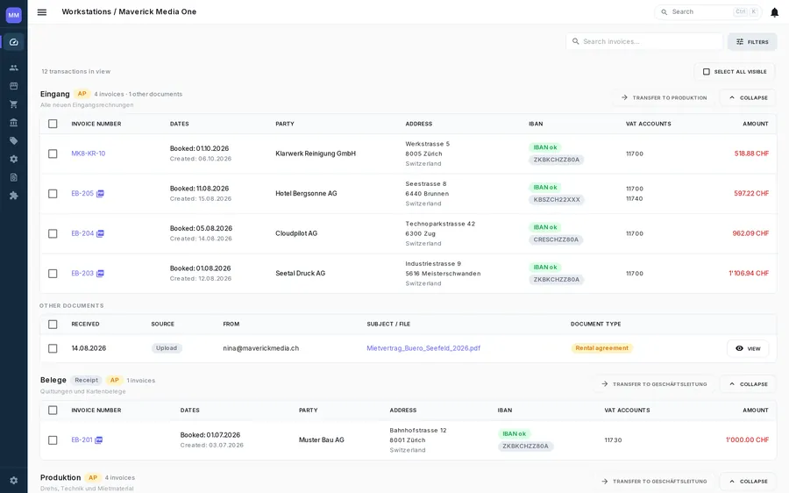Image resolution: width=789 pixels, height=493 pixels.
Task: Open the notifications bell
Action: 774,12
